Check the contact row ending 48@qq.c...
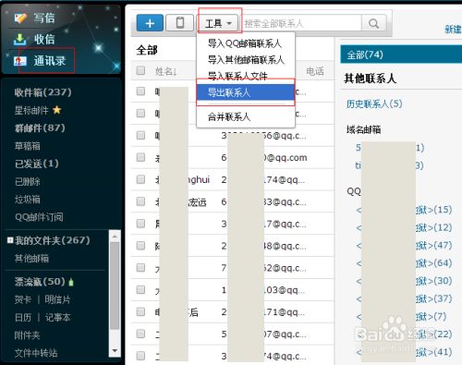Viewport: 462px width, 365px height. click(x=140, y=246)
